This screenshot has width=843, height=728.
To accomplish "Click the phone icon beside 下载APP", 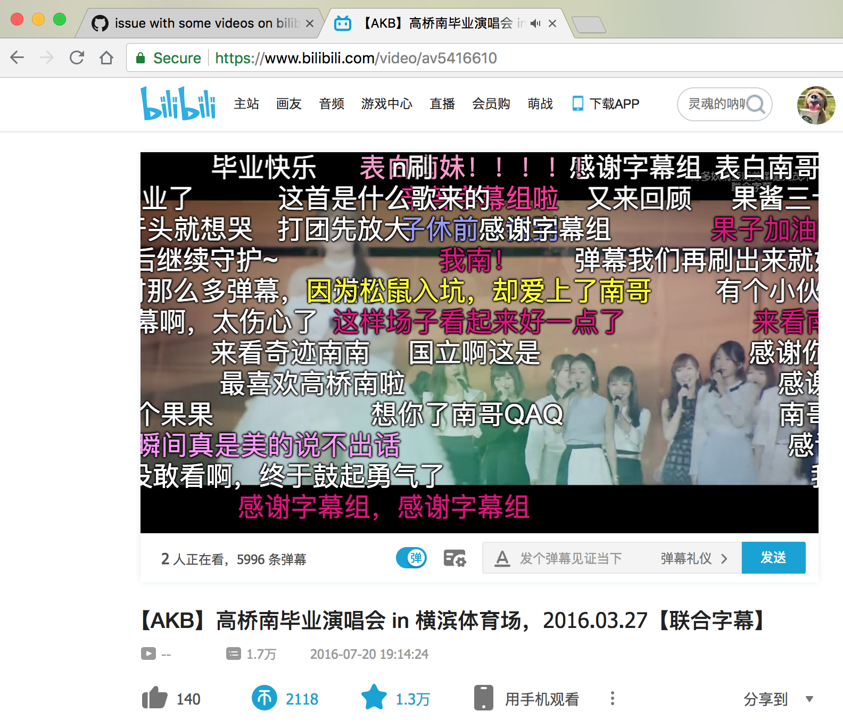I will click(x=578, y=103).
